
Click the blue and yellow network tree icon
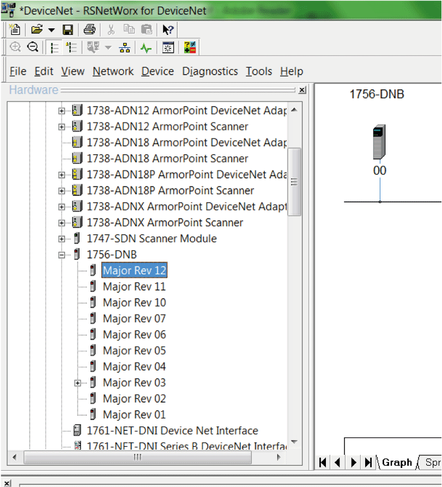[125, 47]
